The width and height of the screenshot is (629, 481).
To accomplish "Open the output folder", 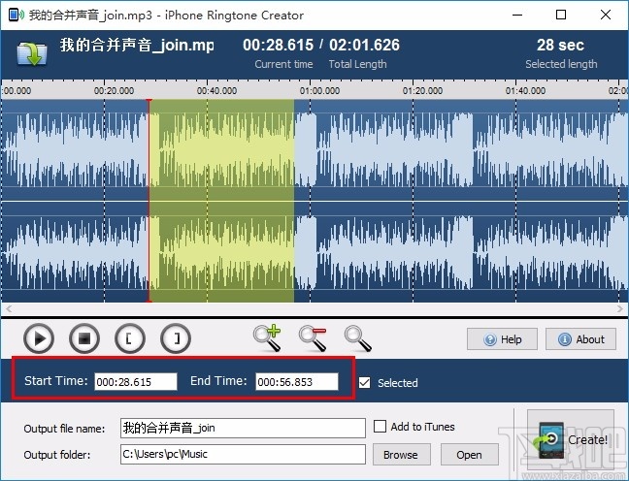I will coord(470,455).
